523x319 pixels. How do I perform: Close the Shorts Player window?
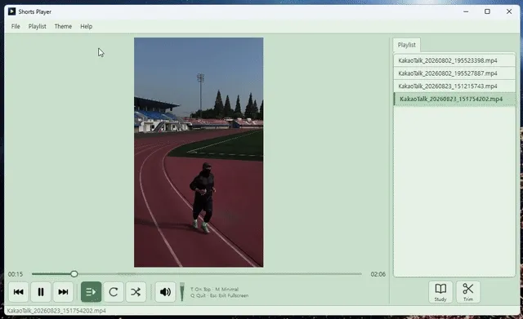pyautogui.click(x=509, y=11)
